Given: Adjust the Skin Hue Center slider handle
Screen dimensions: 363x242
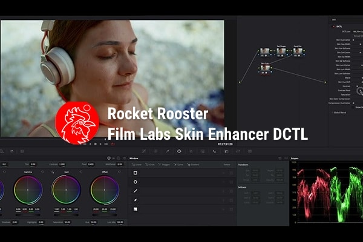Looking at the screenshot, I should [353, 40].
